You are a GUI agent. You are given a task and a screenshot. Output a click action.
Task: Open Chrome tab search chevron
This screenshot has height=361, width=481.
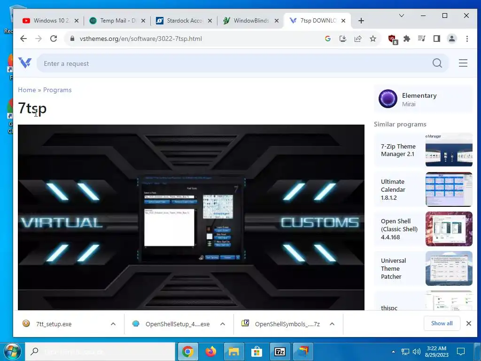coord(401,16)
